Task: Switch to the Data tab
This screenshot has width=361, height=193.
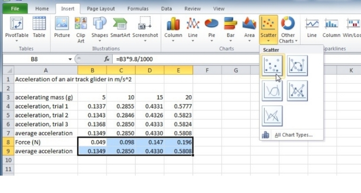Action: pos(166,9)
